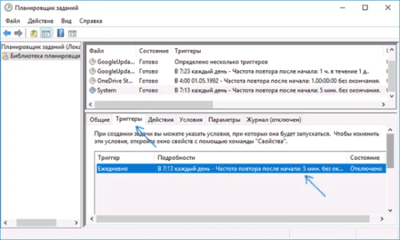Click the details pane vertical scroll down arrow
The image size is (400, 240).
[390, 211]
